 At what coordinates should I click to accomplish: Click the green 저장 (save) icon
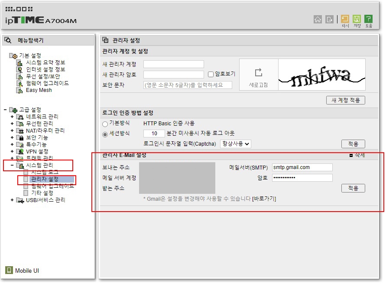357,19
